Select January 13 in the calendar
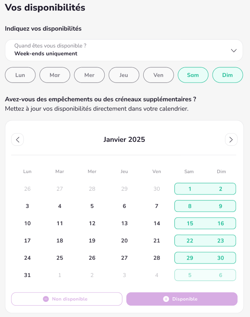The width and height of the screenshot is (250, 317). coord(124,223)
